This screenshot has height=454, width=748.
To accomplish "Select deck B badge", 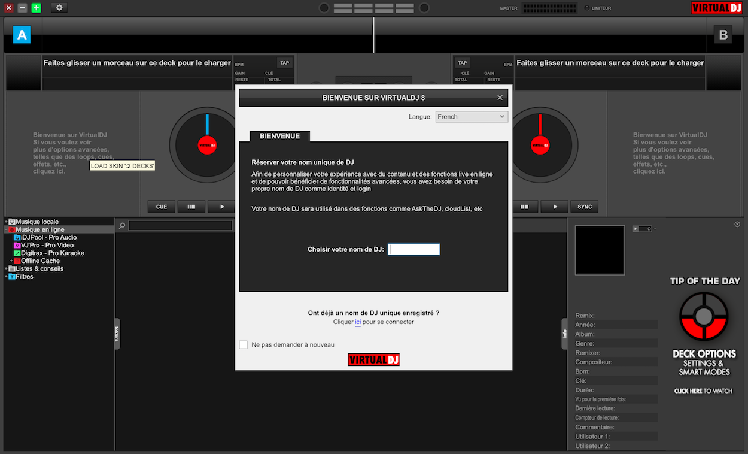I will pos(723,35).
